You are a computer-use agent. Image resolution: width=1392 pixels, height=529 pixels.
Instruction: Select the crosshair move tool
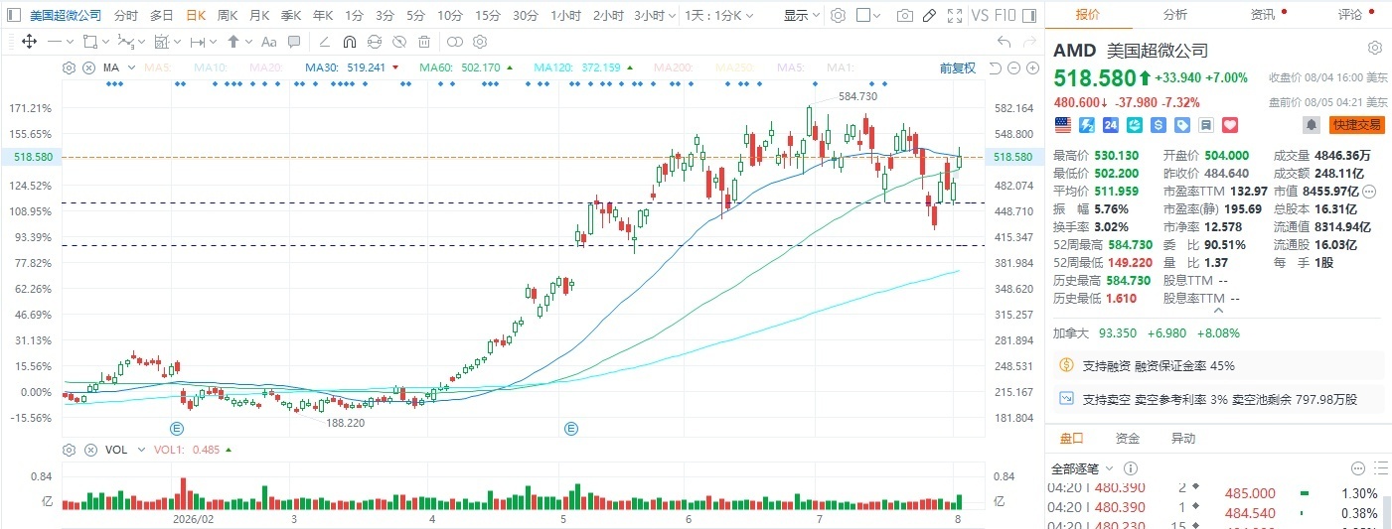[28, 42]
